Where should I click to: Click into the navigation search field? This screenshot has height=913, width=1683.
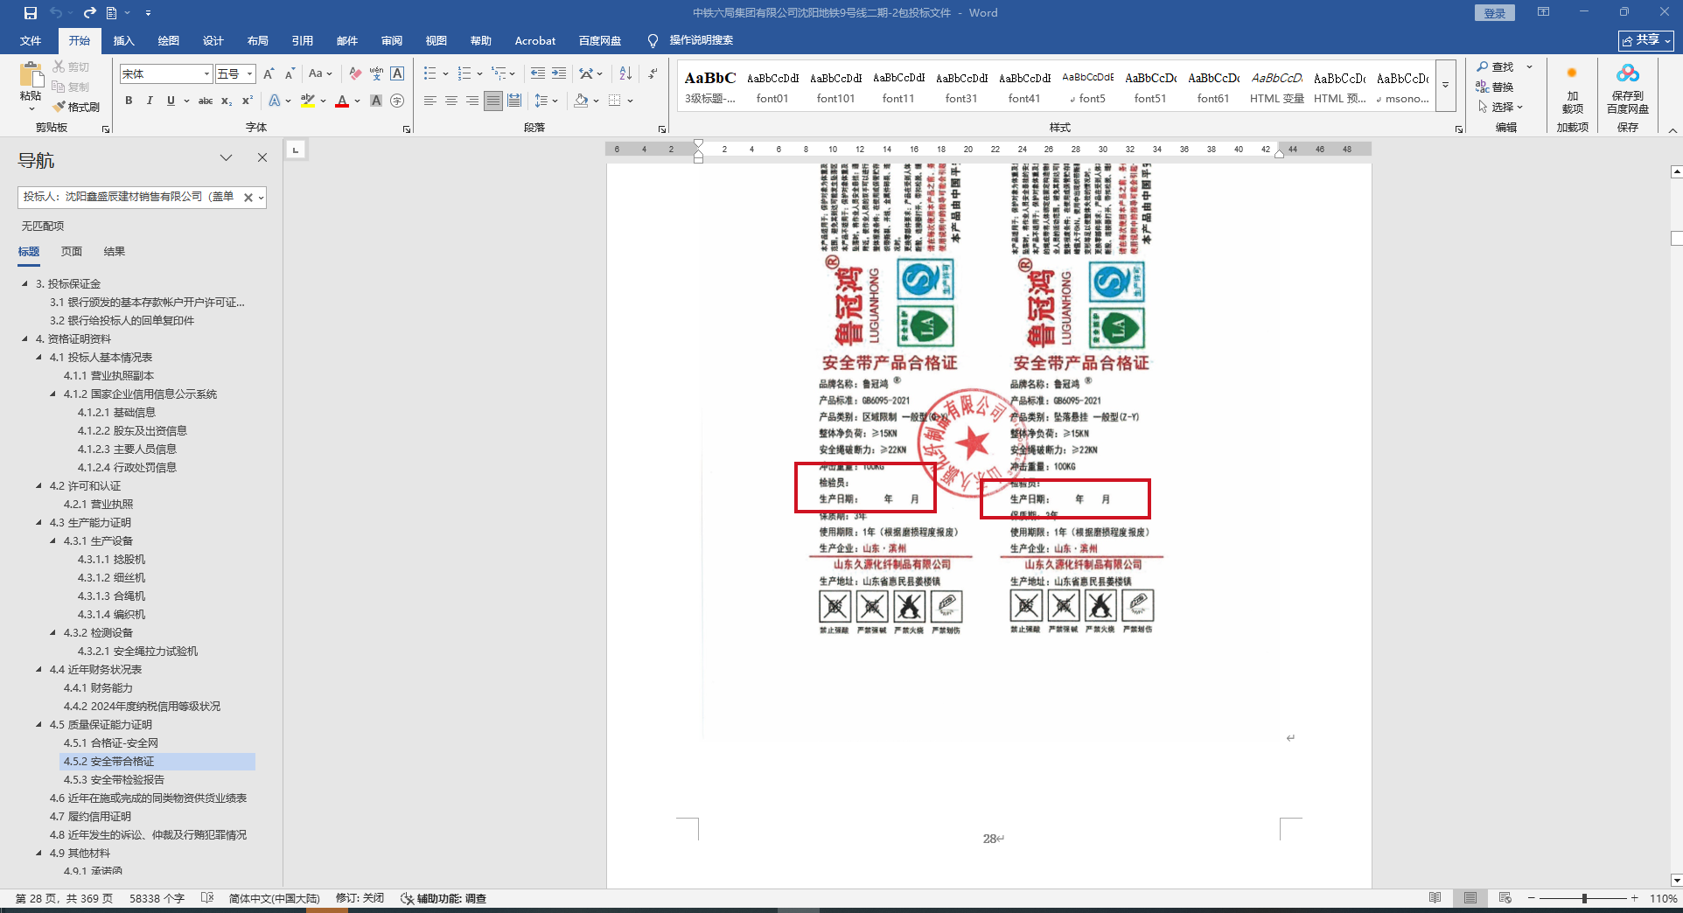[x=129, y=198]
